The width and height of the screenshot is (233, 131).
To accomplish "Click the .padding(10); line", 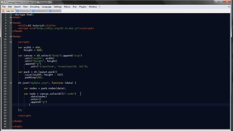I will [33, 78].
